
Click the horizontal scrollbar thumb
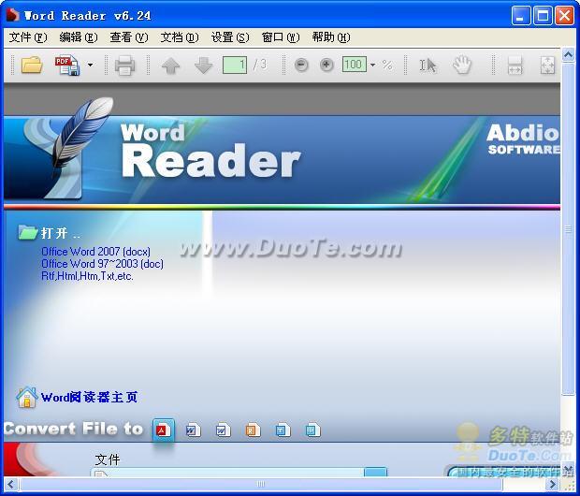[x=261, y=484]
